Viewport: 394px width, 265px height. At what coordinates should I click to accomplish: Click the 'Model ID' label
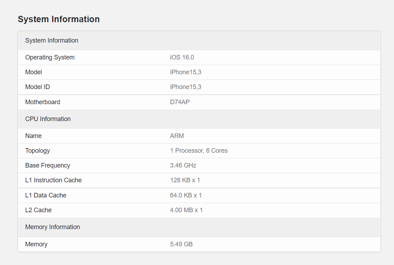37,87
